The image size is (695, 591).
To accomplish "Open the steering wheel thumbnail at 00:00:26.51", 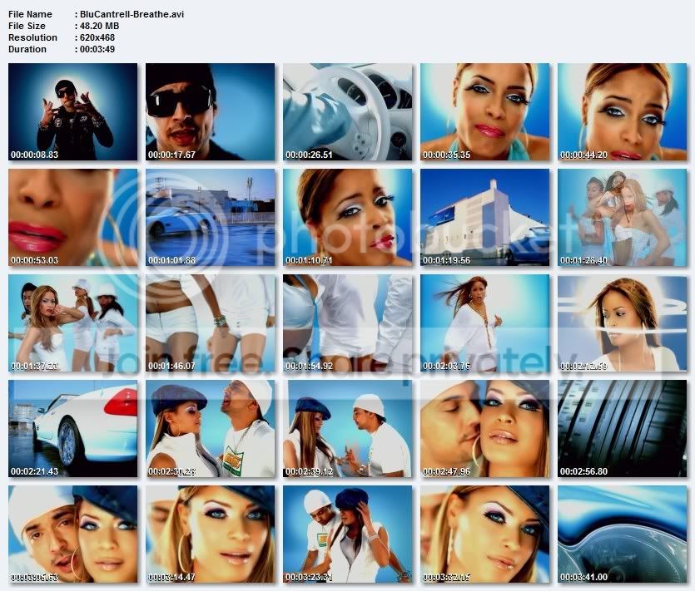I will 348,111.
